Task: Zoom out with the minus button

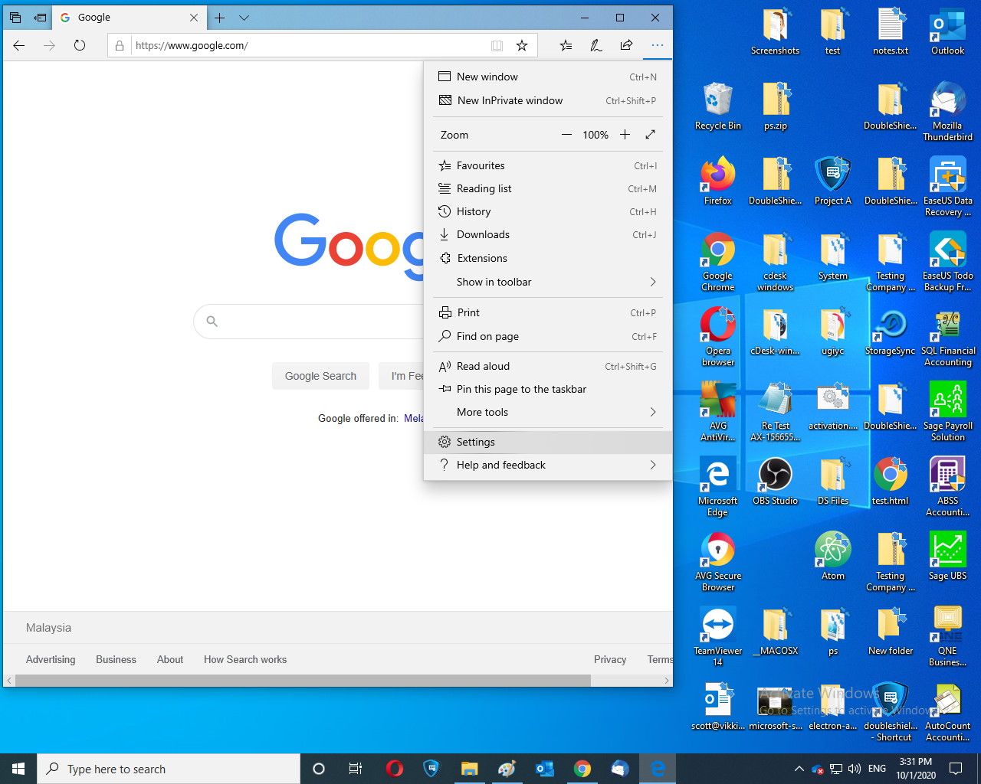Action: tap(566, 135)
